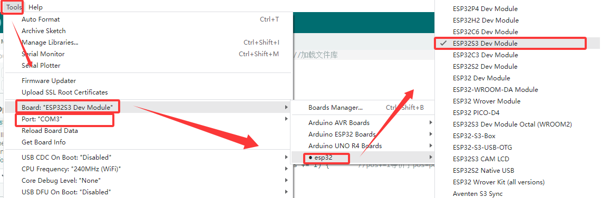Screen dimensions: 601x198
Task: Select checked ESP32S3 Dev Module board
Action: (518, 44)
